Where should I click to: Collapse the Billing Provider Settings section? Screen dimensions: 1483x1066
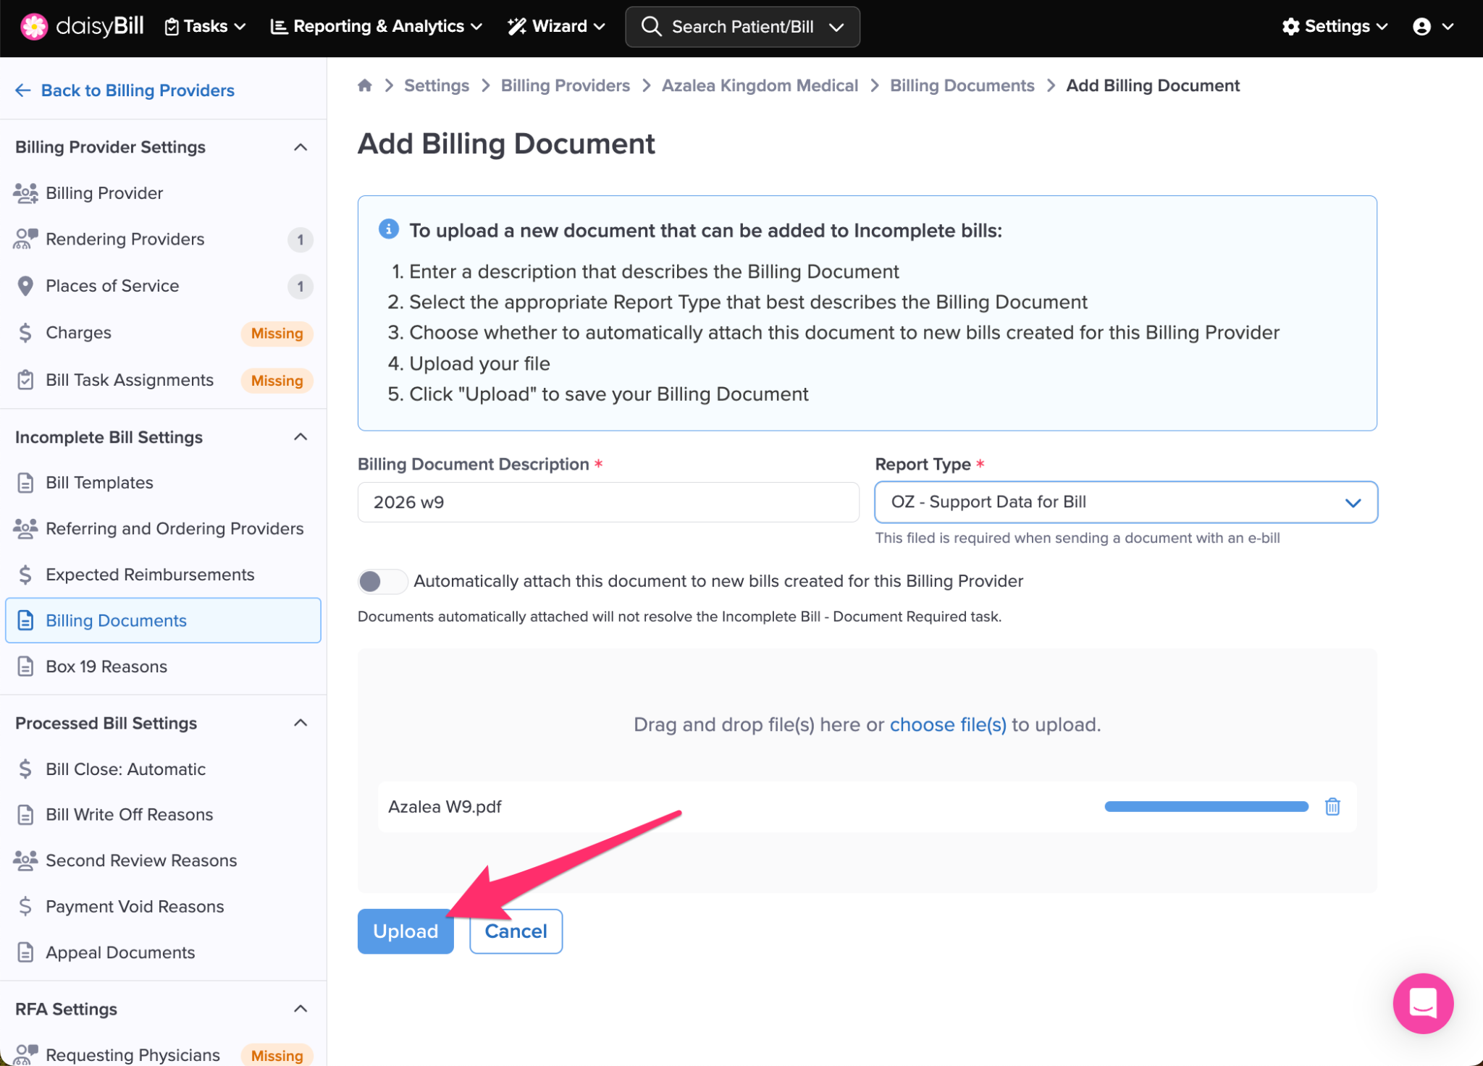tap(301, 147)
